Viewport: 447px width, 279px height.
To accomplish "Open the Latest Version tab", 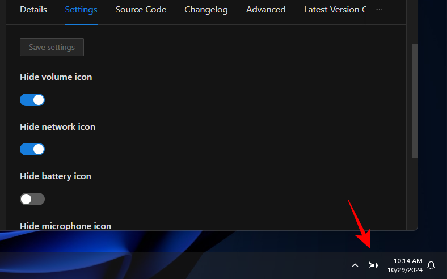I will click(x=335, y=10).
